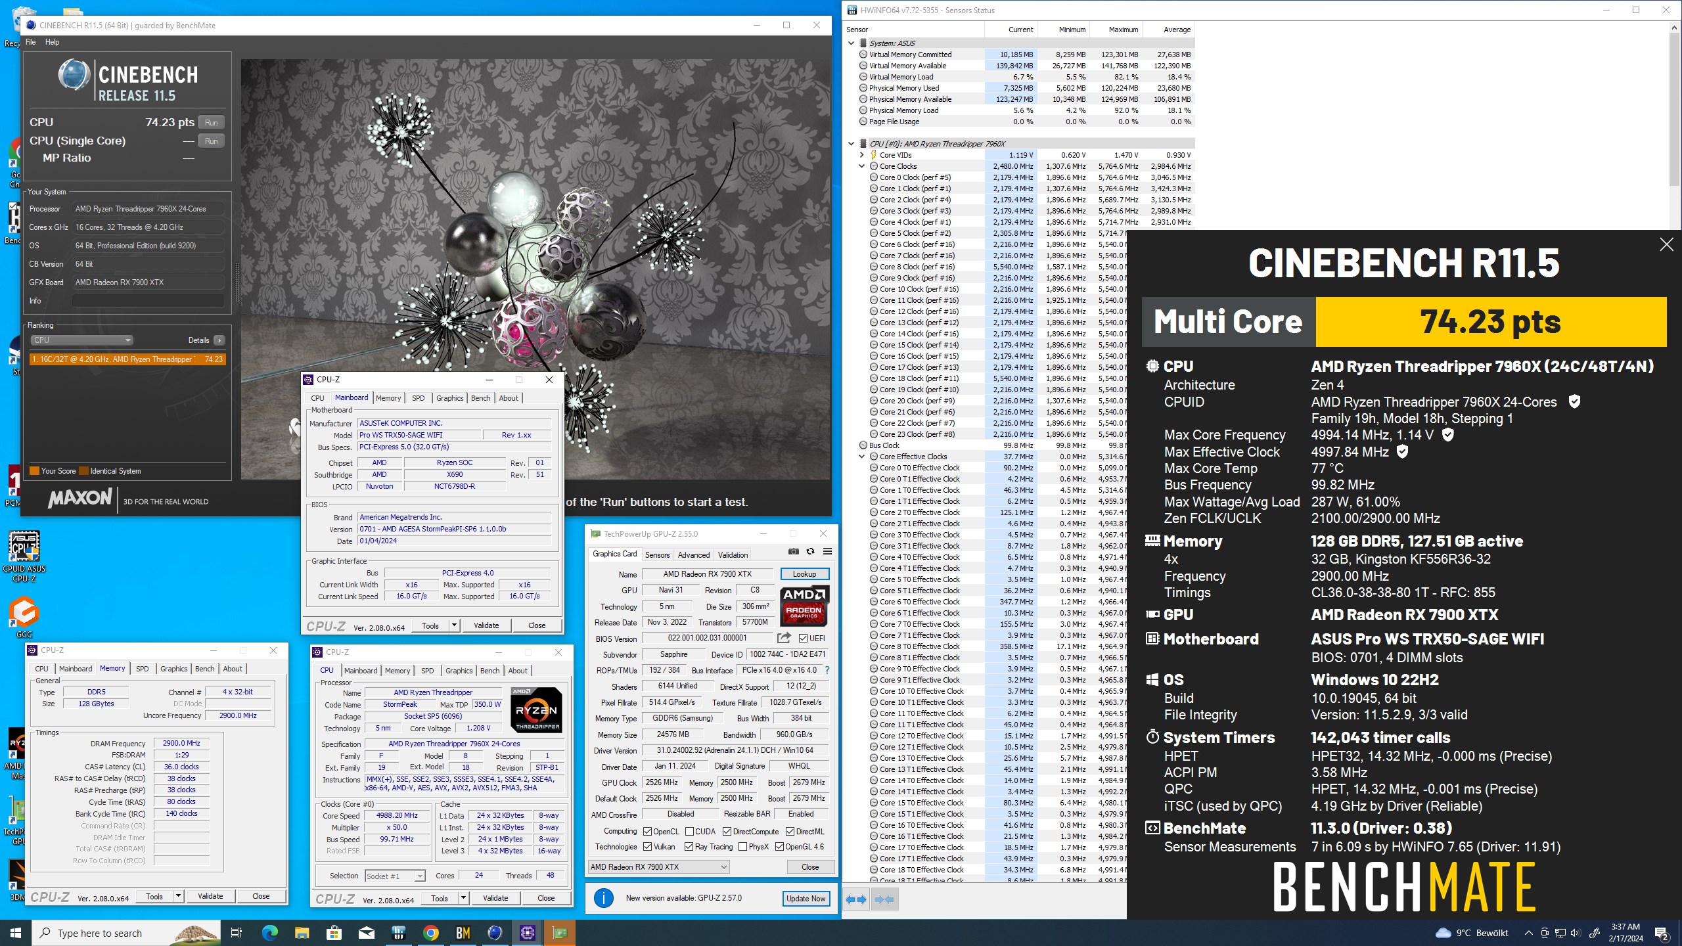Open the Mail app from the taskbar
Image resolution: width=1682 pixels, height=946 pixels.
pos(367,933)
